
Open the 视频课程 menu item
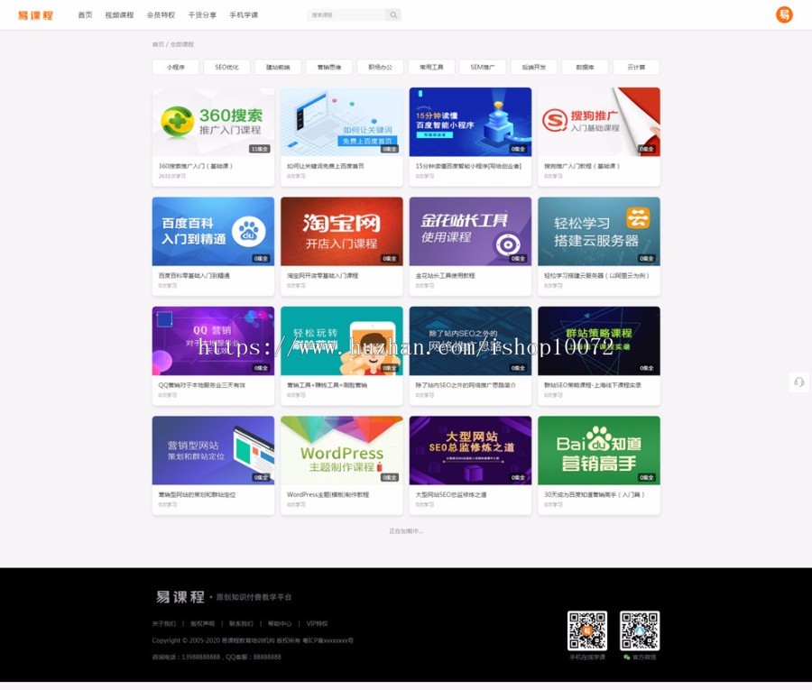click(x=119, y=15)
